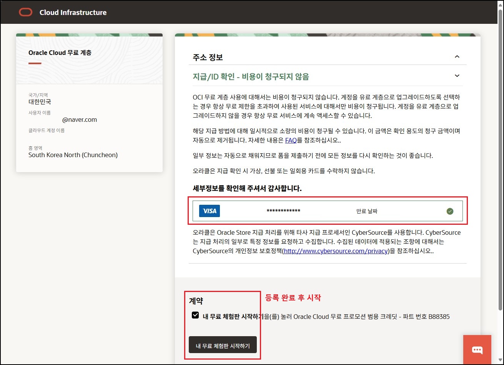Image resolution: width=504 pixels, height=365 pixels.
Task: Click the masked card number asterisks
Action: coord(283,211)
